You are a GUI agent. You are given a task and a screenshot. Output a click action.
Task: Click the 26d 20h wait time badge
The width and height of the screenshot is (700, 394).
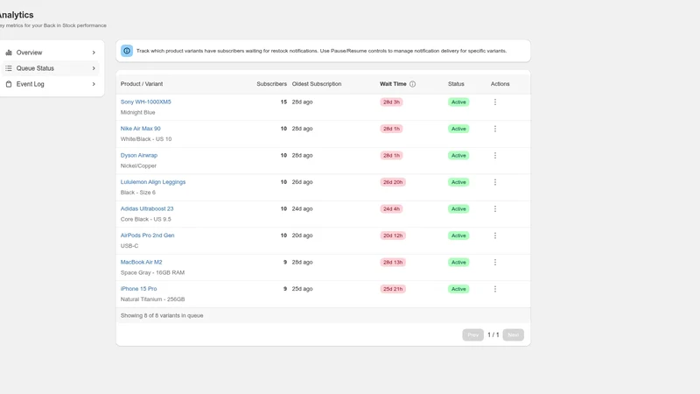pos(393,182)
